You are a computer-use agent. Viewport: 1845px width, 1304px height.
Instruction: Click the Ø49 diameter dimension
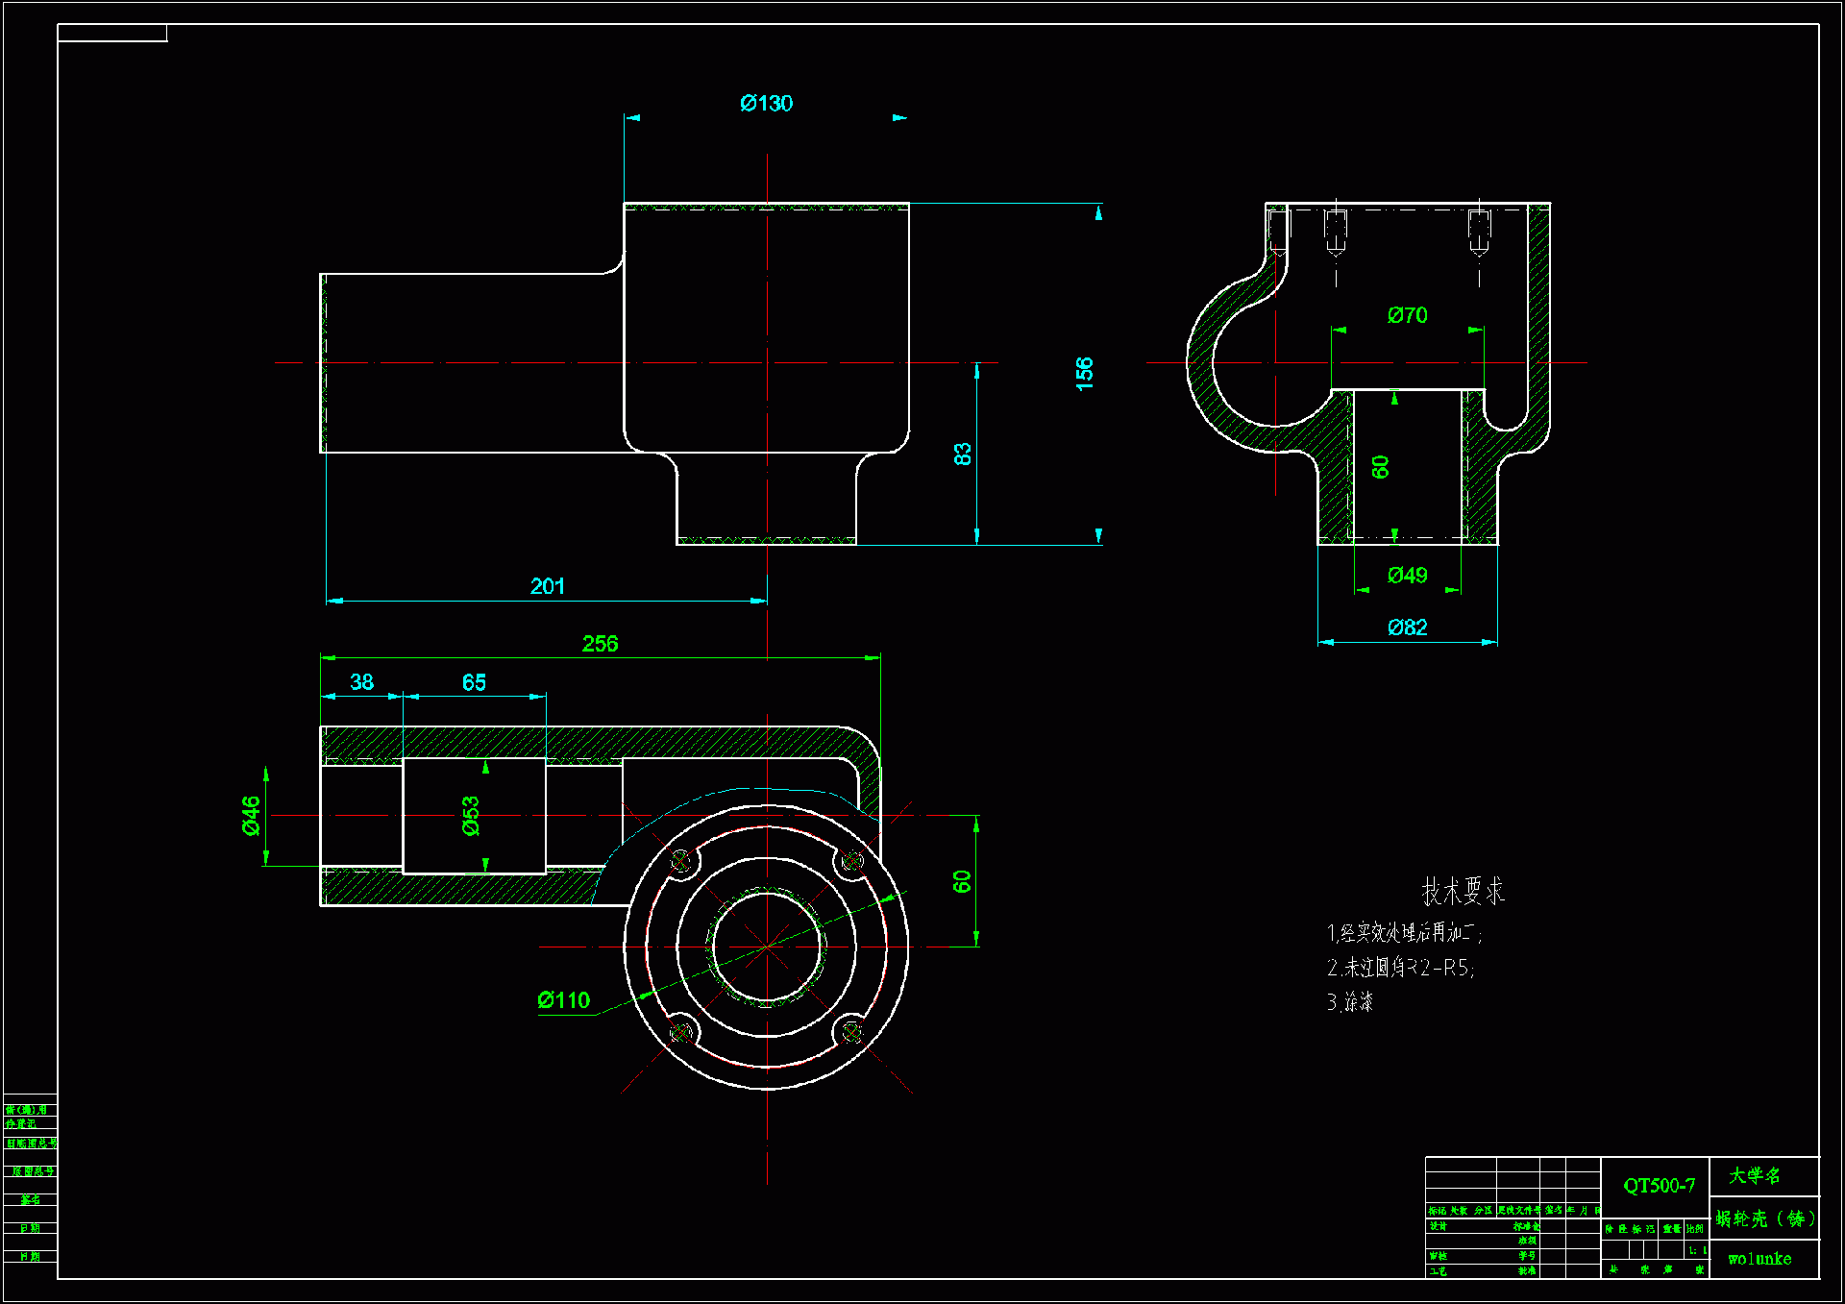(x=1408, y=576)
